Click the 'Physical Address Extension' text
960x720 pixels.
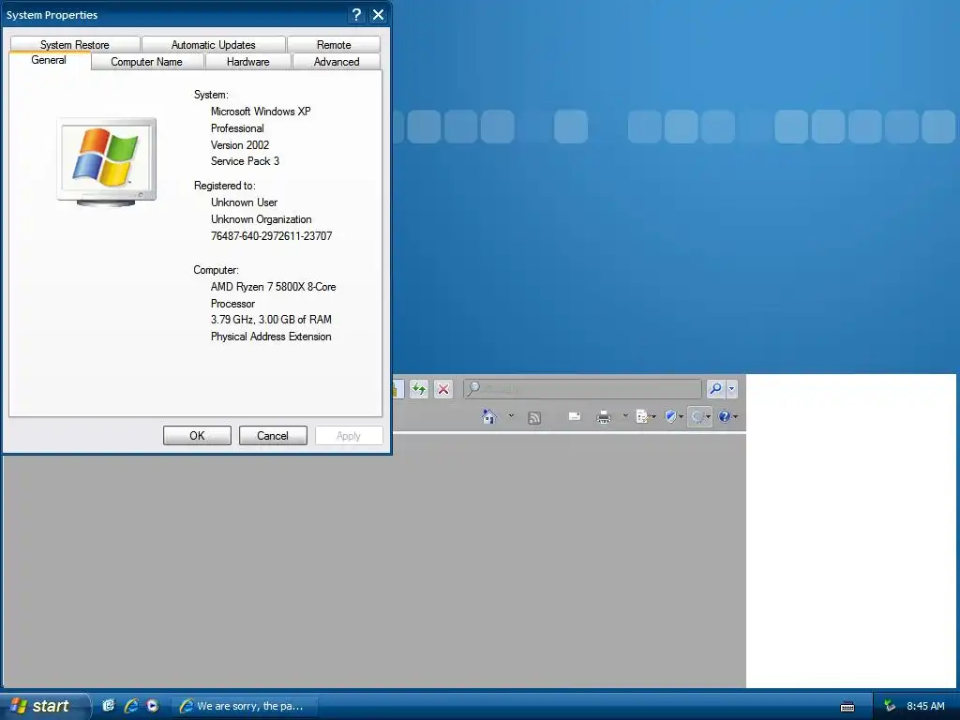[x=271, y=337]
